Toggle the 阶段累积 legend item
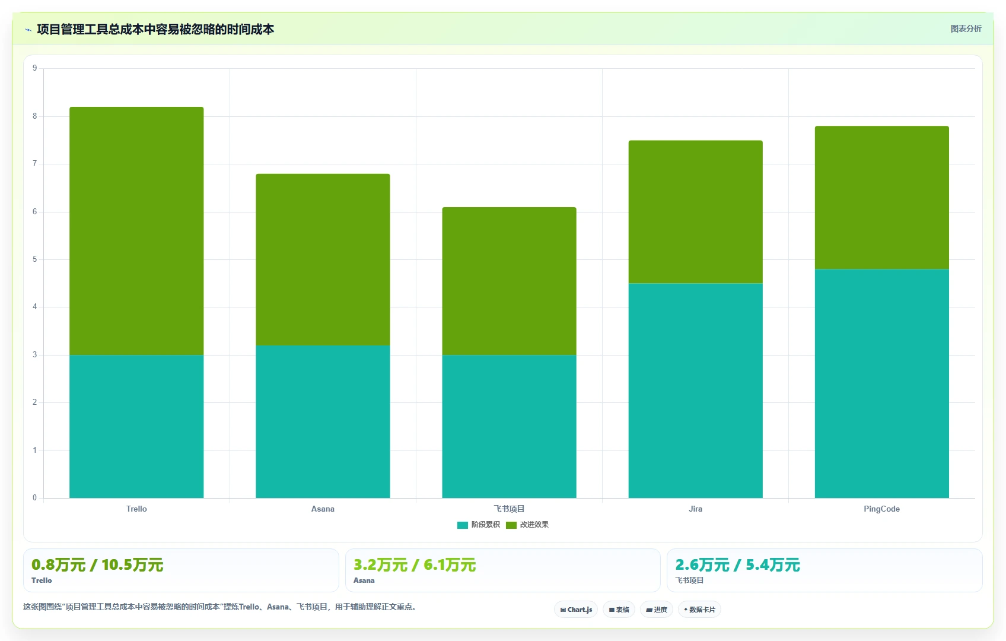The image size is (1006, 641). click(479, 525)
